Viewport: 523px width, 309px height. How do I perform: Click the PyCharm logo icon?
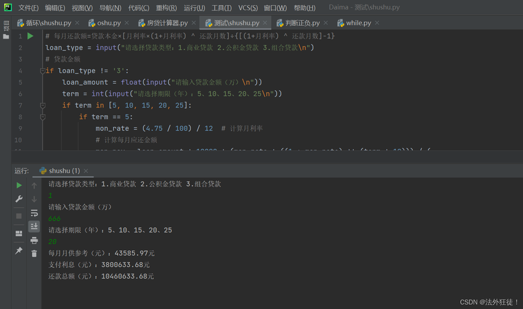tap(7, 7)
